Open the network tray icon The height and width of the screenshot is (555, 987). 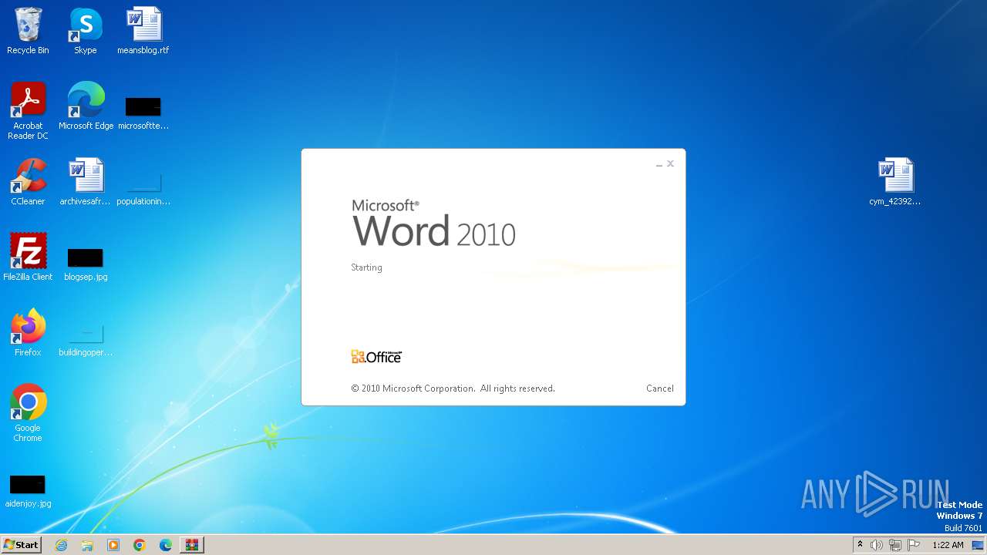pyautogui.click(x=895, y=545)
